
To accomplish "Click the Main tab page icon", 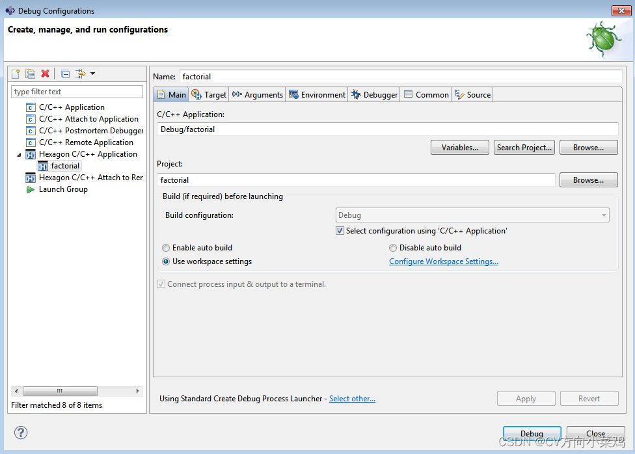I will 161,95.
